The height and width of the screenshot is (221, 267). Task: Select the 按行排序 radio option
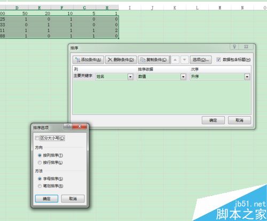point(40,162)
